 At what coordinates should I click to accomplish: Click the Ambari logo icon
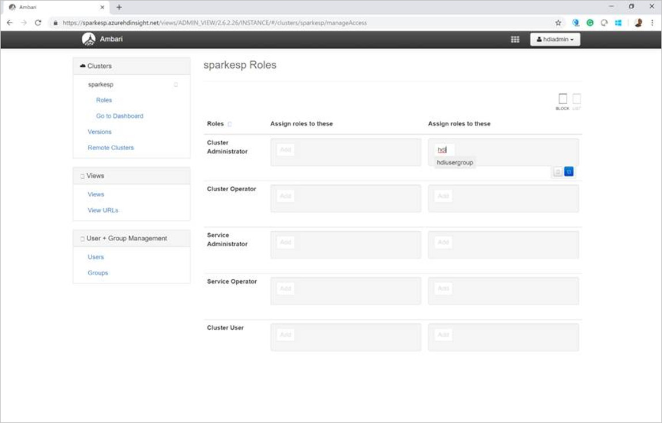[89, 39]
